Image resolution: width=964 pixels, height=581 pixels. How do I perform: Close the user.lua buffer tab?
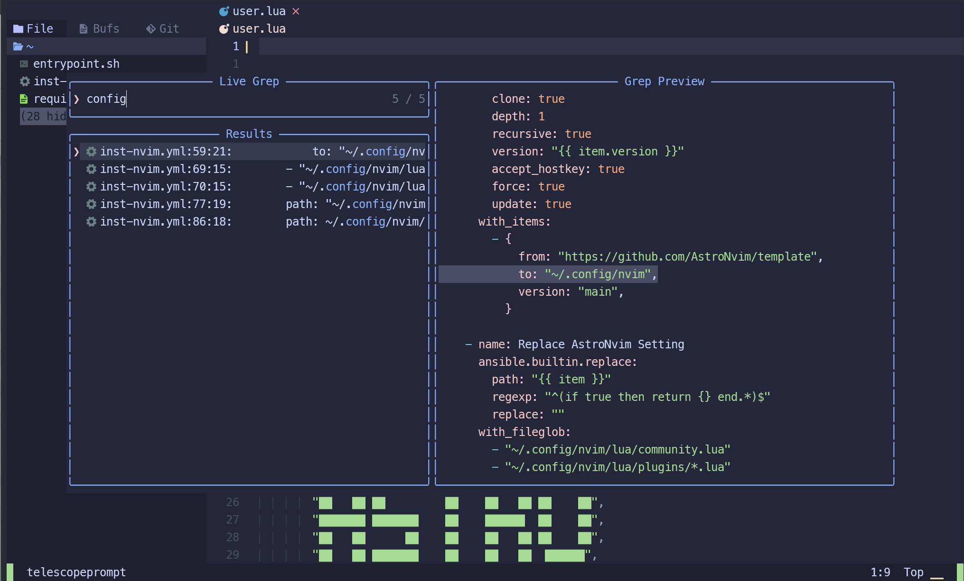[296, 11]
